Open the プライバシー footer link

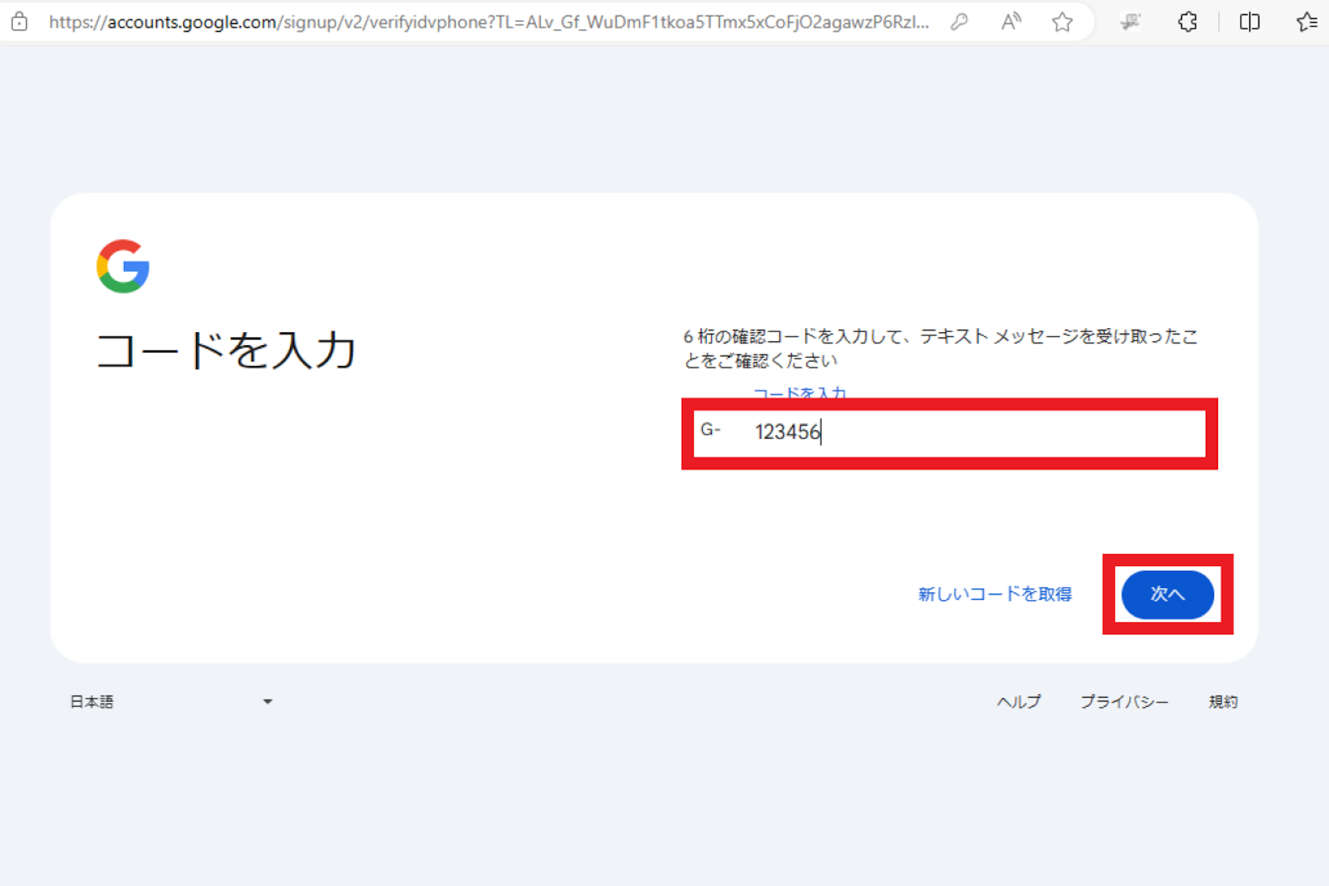tap(1124, 702)
